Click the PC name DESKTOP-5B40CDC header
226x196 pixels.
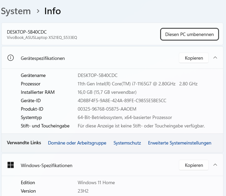coord(27,32)
